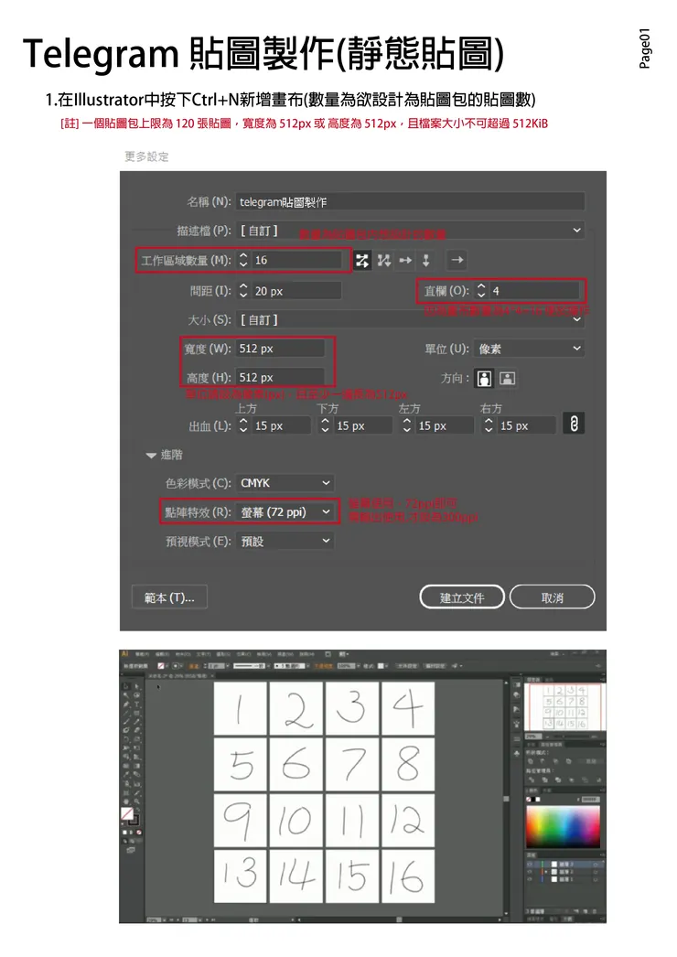Click the 範本 (T)... templates button
677x957 pixels.
(169, 597)
